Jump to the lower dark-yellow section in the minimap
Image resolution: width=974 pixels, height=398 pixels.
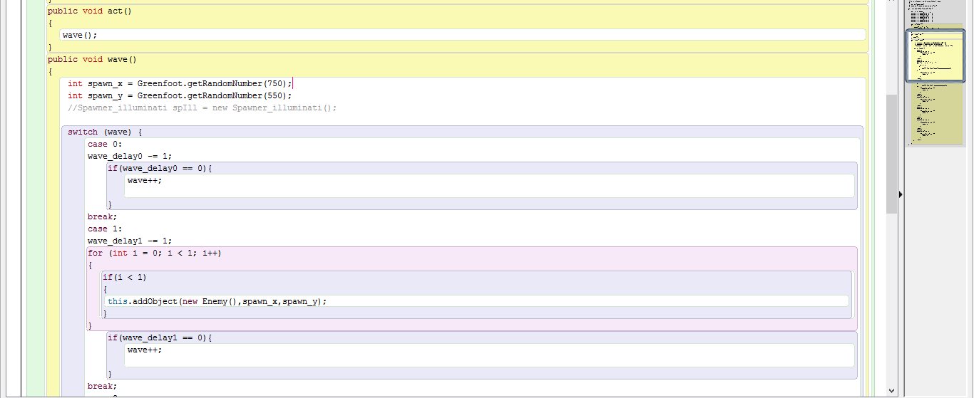coord(934,114)
